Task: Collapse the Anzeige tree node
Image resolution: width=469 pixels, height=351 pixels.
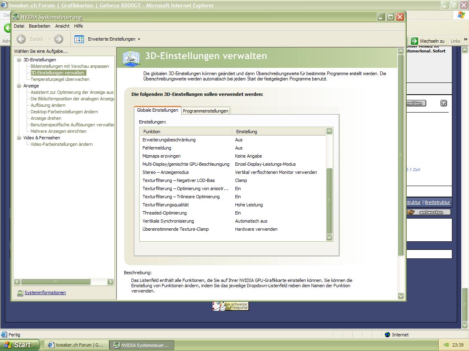Action: click(19, 86)
